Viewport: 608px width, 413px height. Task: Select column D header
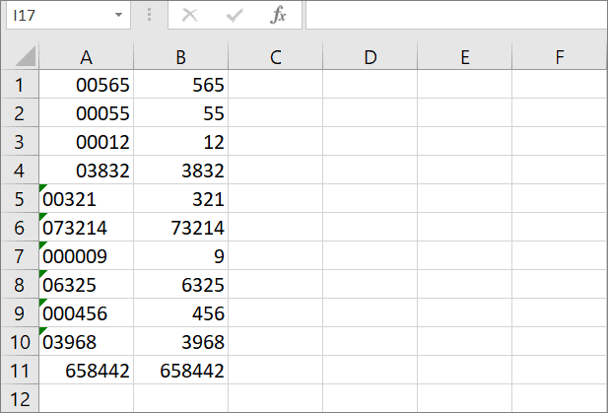tap(371, 56)
